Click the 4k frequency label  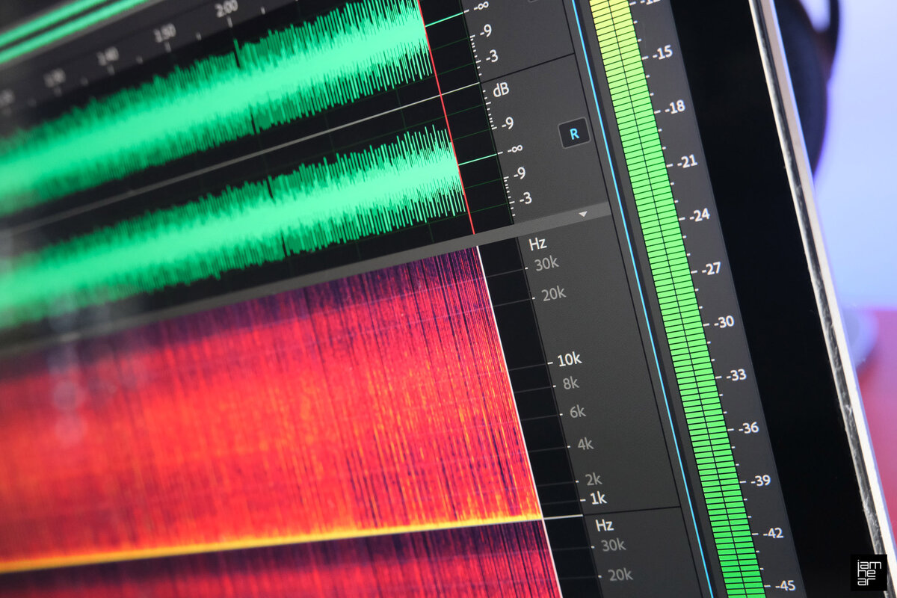[585, 444]
